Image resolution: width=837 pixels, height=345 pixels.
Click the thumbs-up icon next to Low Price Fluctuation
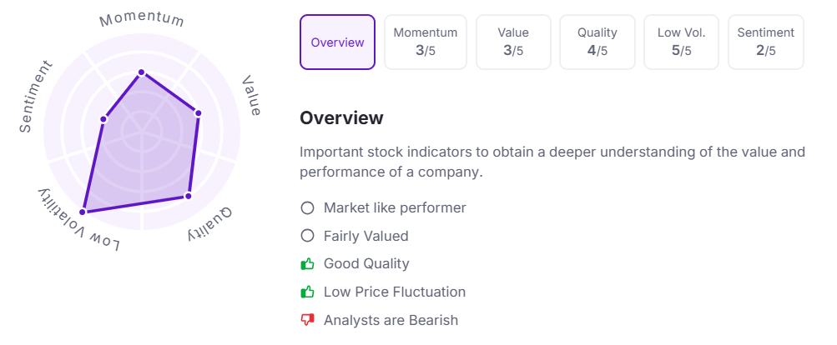[307, 292]
